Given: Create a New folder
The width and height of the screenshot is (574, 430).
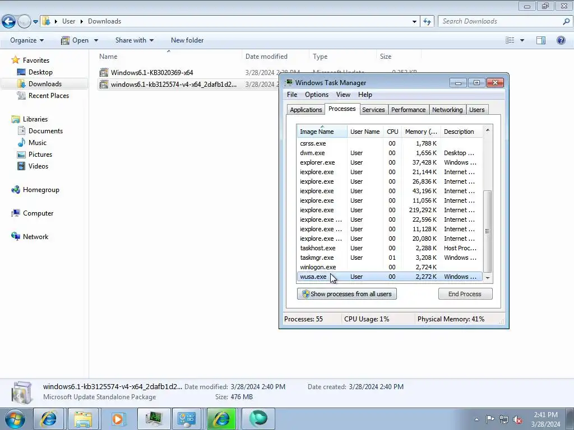Looking at the screenshot, I should 187,40.
